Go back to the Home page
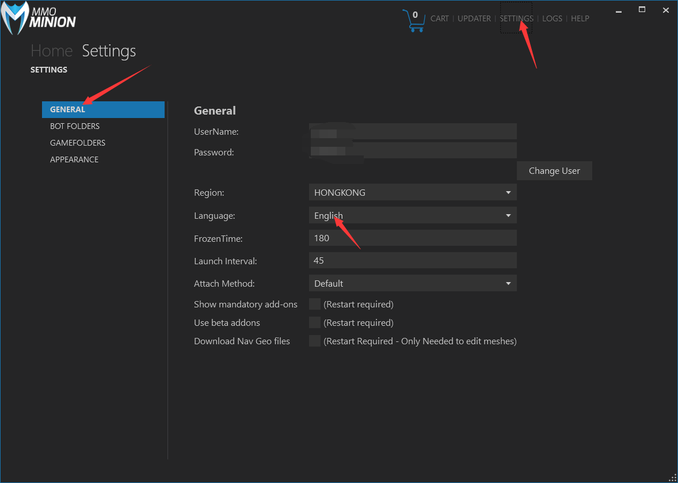 tap(51, 51)
